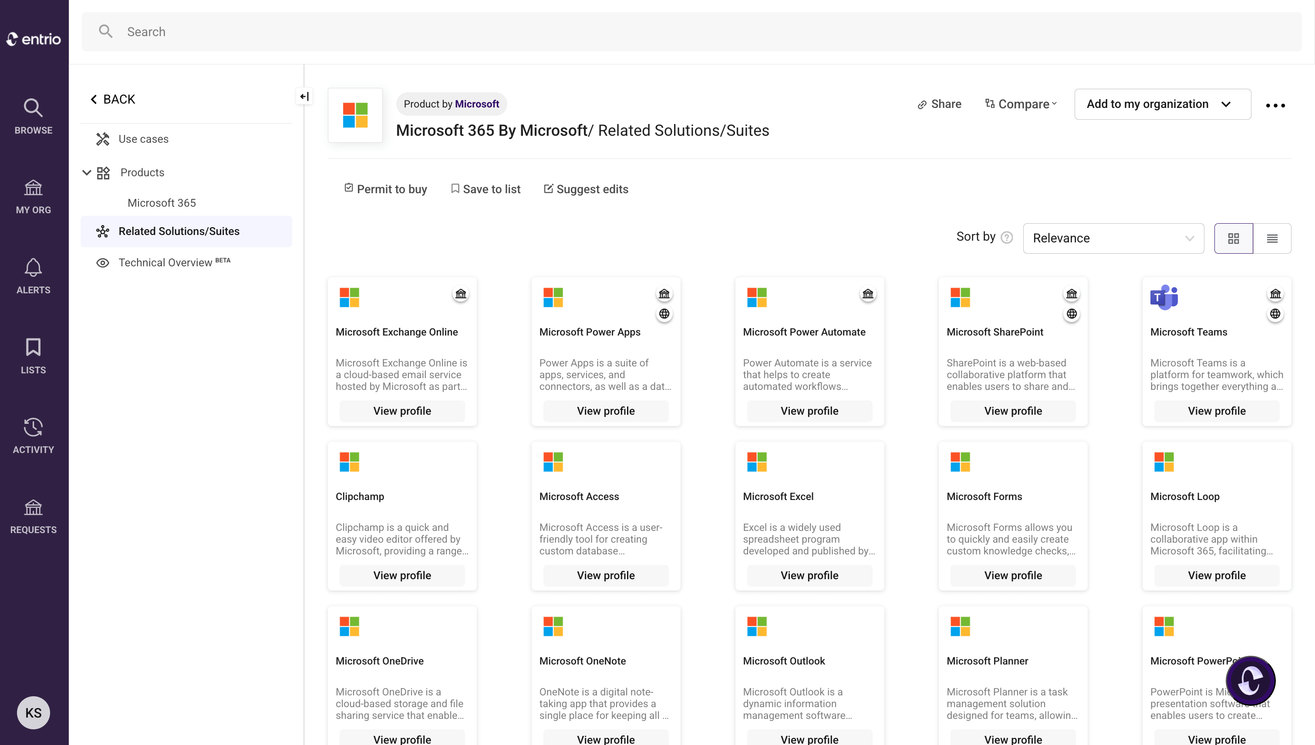
Task: Open the Microsoft Planner card title
Action: 988,661
